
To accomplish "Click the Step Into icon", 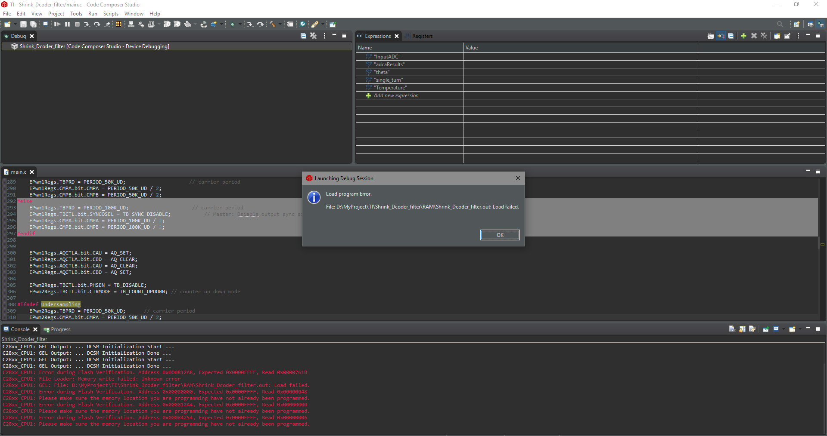I will [87, 25].
